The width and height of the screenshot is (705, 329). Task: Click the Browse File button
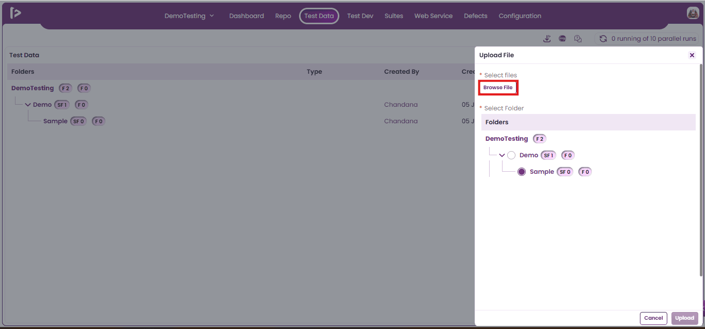(498, 88)
